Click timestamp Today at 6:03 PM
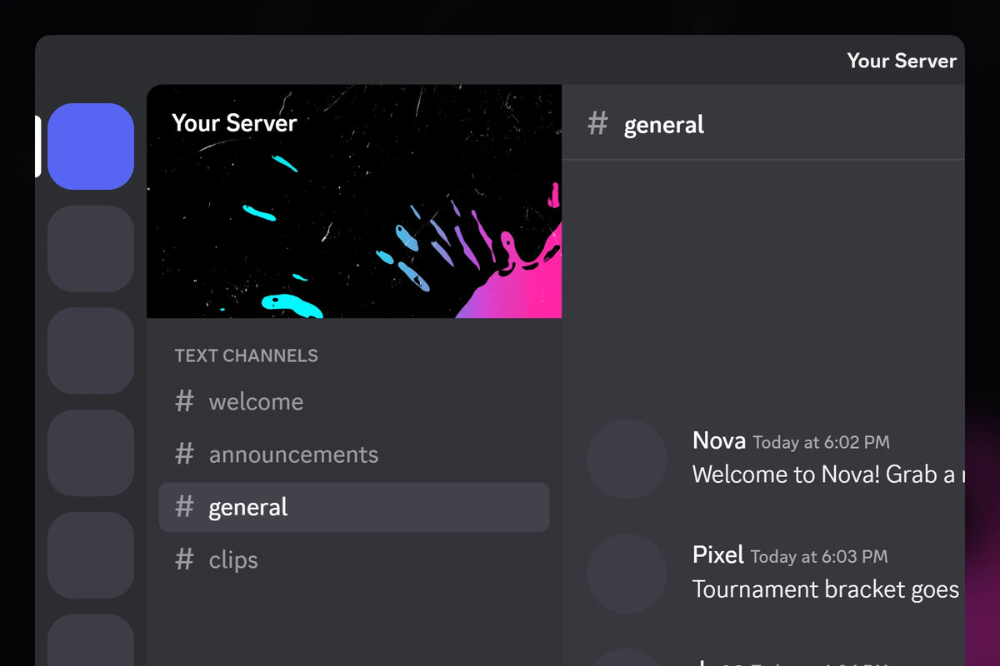The image size is (1000, 666). [x=819, y=556]
